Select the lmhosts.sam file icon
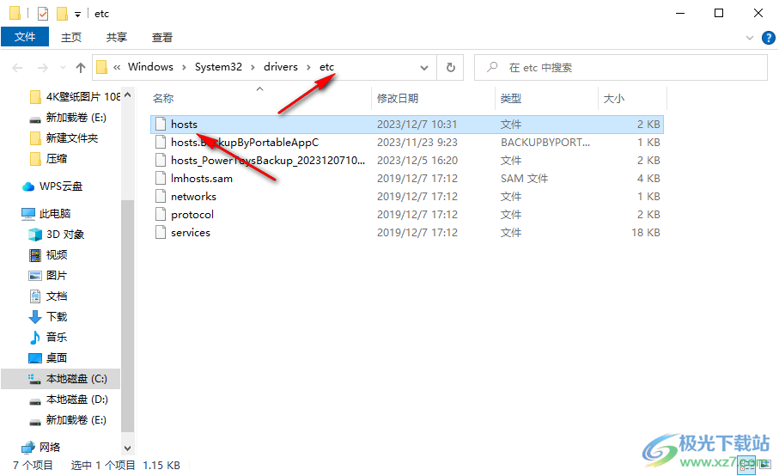 coord(160,179)
